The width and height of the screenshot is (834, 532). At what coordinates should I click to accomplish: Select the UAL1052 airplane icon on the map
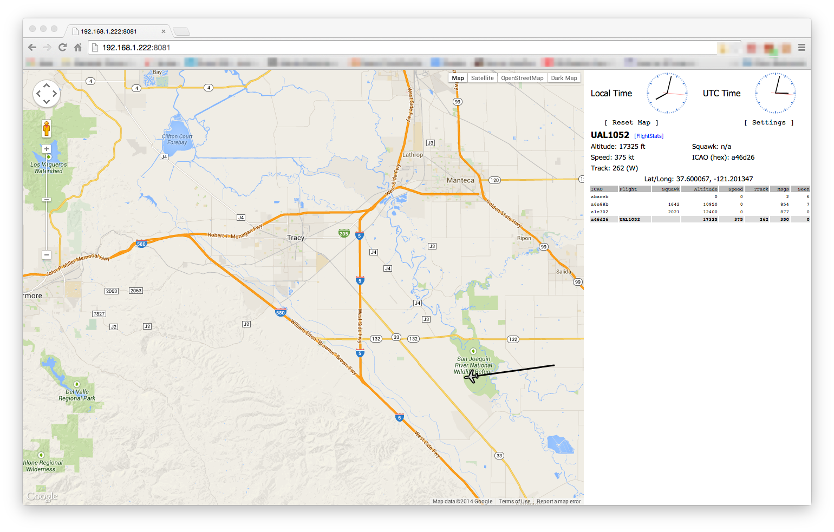472,376
